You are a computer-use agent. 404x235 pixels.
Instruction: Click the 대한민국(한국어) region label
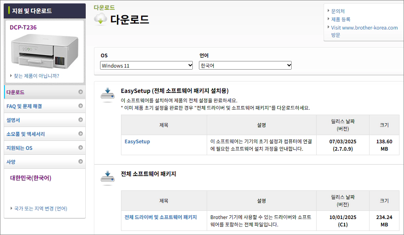(x=31, y=178)
